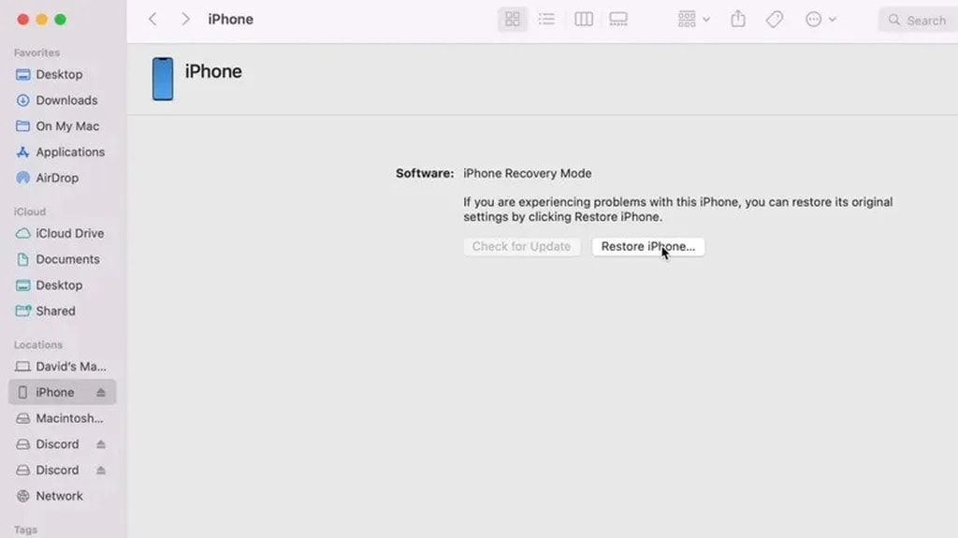The height and width of the screenshot is (538, 958).
Task: Switch to gallery view
Action: point(618,20)
